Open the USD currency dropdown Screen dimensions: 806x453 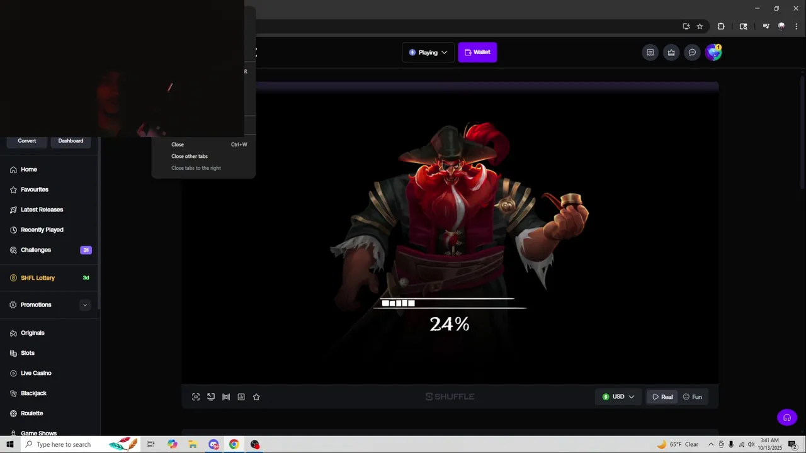coord(618,397)
